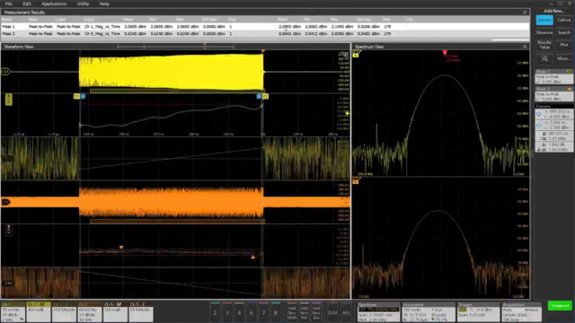Click the green Triggered status button
Image resolution: width=575 pixels, height=323 pixels.
[560, 306]
